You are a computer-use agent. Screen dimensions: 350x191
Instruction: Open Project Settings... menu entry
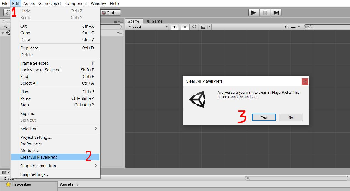point(55,137)
